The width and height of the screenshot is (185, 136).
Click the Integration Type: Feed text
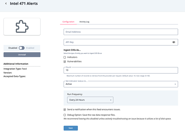pyautogui.click(x=15, y=69)
